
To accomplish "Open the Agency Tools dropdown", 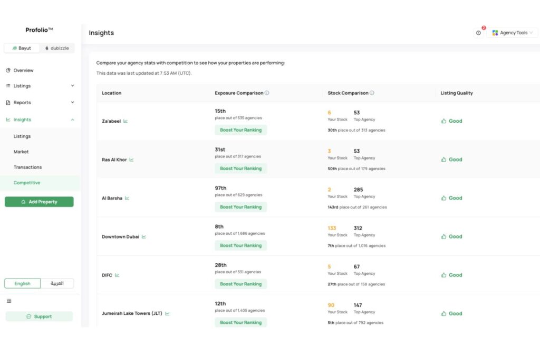I will pyautogui.click(x=513, y=33).
